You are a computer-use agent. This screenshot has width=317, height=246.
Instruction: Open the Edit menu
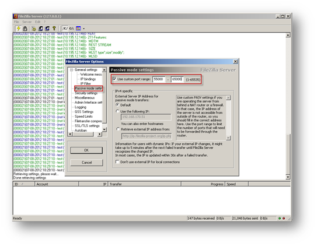37,22
